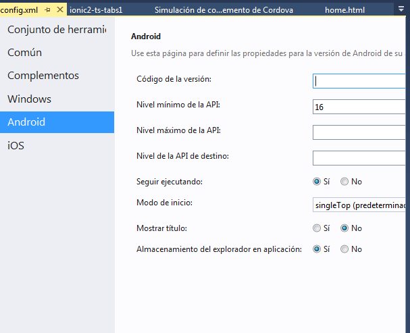Focus Nivel de la API de destino field
Screen dimensions: 410x333
pyautogui.click(x=360, y=158)
